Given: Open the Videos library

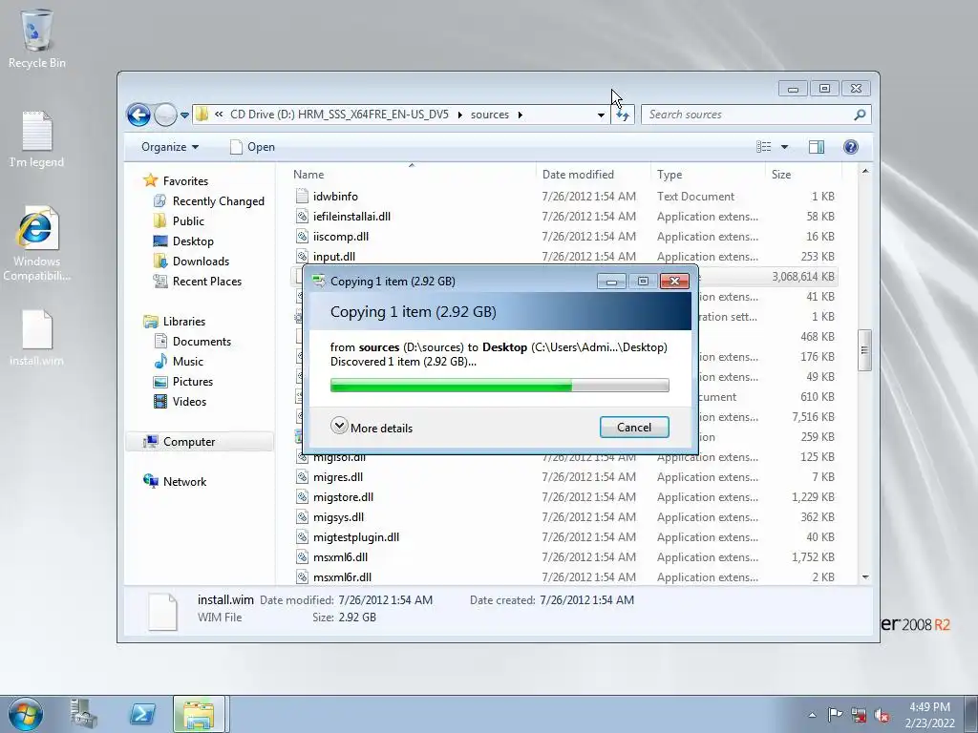Looking at the screenshot, I should [189, 402].
